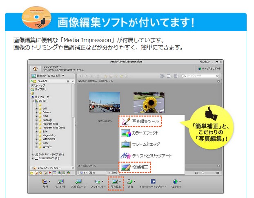Click in the クイックサーチ search field
The height and width of the screenshot is (198, 254).
201,76
